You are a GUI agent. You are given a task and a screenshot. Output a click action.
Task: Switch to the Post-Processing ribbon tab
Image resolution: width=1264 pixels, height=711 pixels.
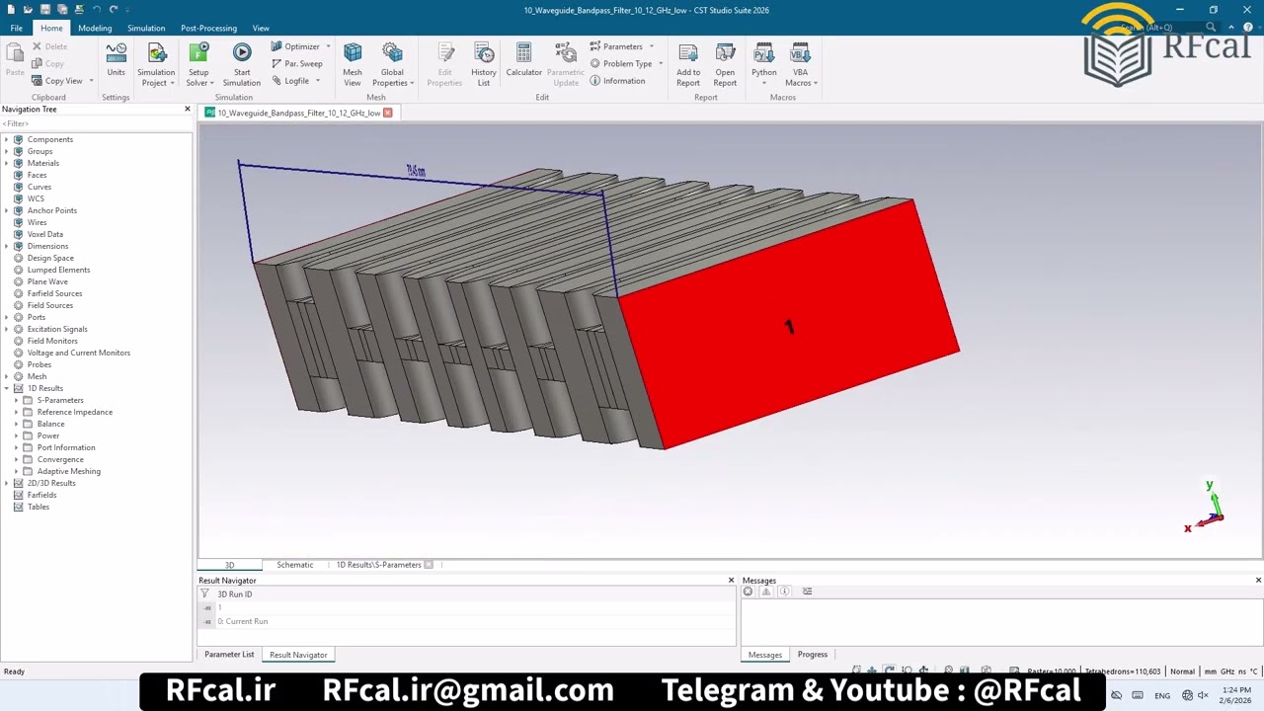[208, 28]
